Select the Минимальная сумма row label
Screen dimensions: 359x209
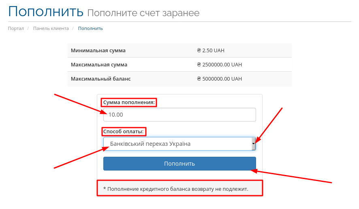pyautogui.click(x=98, y=51)
